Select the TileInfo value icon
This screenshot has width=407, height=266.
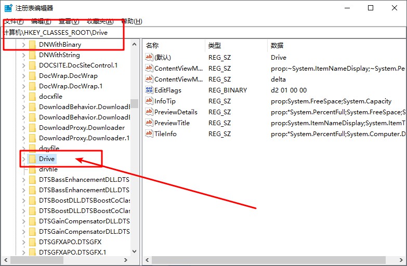(149, 134)
